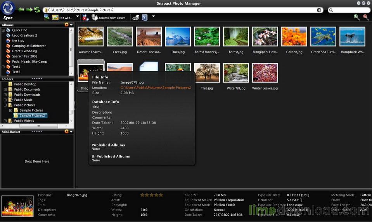Click the printer icon
Screen dimensions: 372x222
[x=136, y=17]
